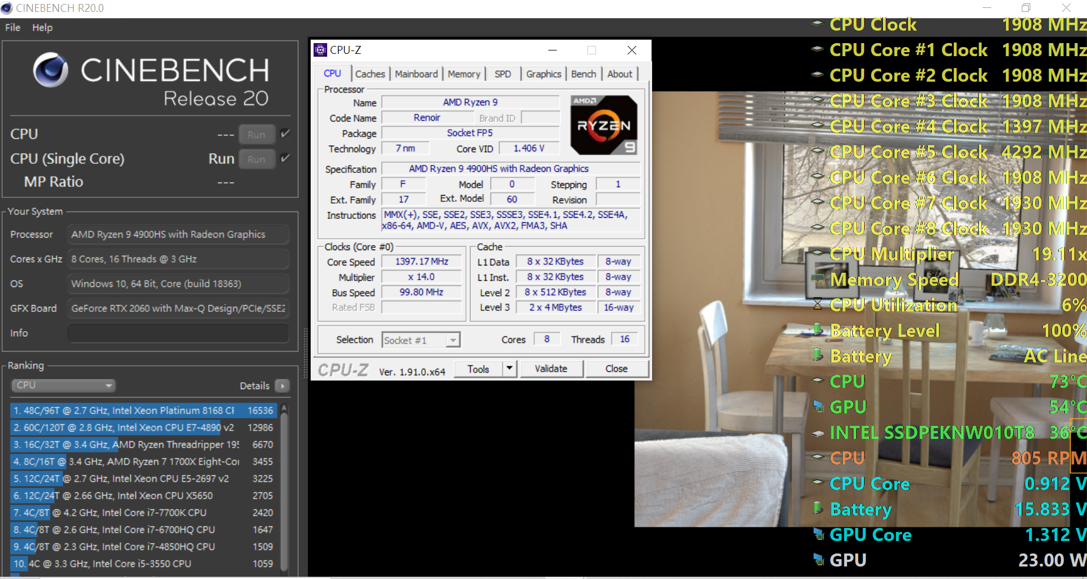This screenshot has height=579, width=1087.
Task: Click the GPU power icon showing 23.00 W
Action: (818, 559)
